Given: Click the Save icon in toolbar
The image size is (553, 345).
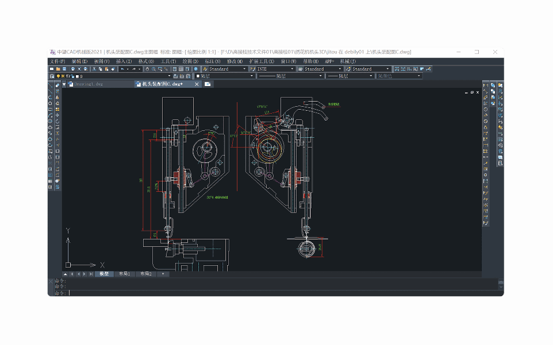Looking at the screenshot, I should (64, 69).
